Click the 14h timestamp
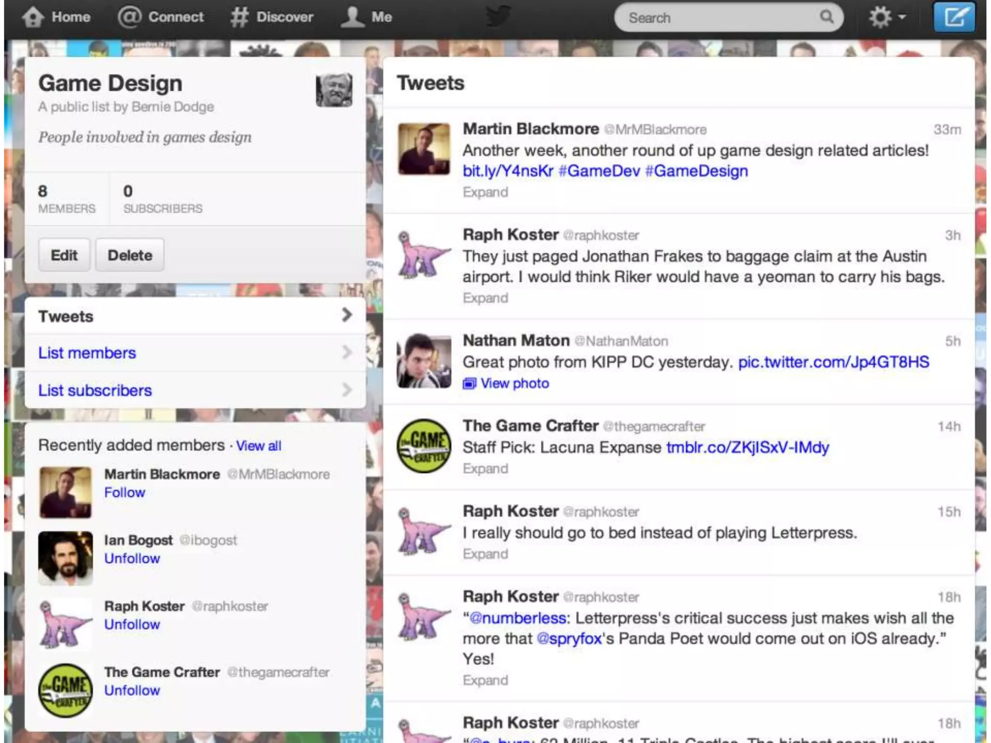Screen dimensions: 991x743 pyautogui.click(x=949, y=426)
